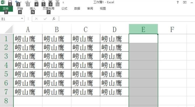The height and width of the screenshot is (107, 195).
Task: Select row 8 header
Action: [x=7, y=101]
